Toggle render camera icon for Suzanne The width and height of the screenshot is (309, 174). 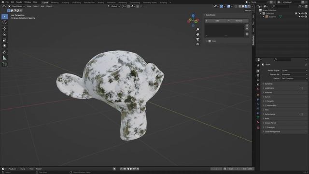click(x=306, y=17)
